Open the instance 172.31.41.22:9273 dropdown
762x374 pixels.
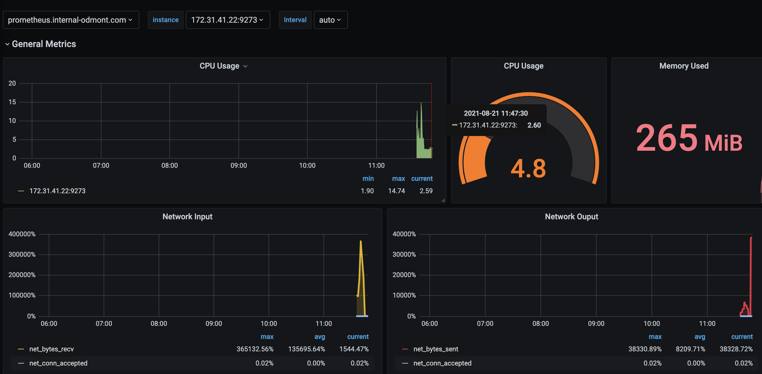pyautogui.click(x=227, y=20)
